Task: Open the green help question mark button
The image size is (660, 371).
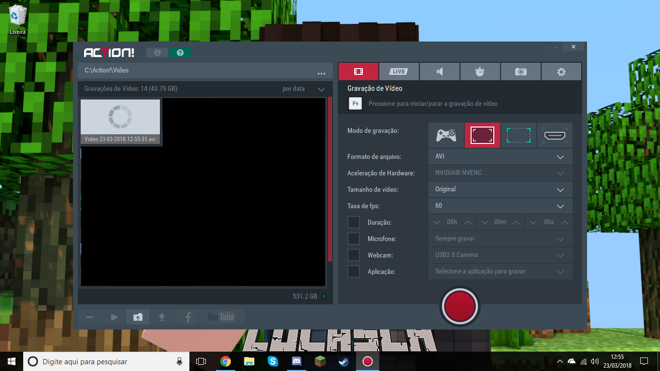Action: point(180,53)
